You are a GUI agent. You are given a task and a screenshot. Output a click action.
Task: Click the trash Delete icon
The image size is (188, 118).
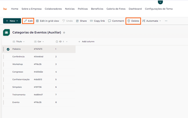tap(129, 21)
